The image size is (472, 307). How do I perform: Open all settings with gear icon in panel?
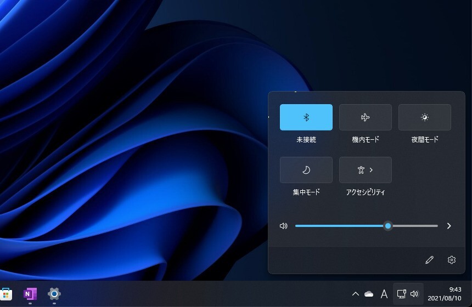[452, 260]
